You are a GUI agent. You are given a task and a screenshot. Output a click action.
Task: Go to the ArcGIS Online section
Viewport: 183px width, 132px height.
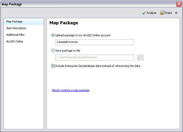(15, 42)
